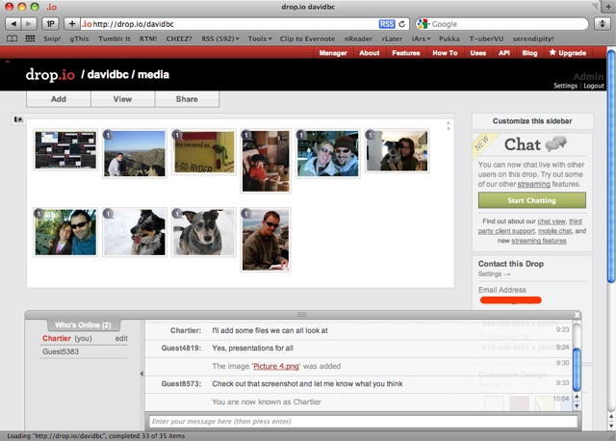The width and height of the screenshot is (616, 441).
Task: Expand the Tools bookmark folder
Action: (x=260, y=39)
